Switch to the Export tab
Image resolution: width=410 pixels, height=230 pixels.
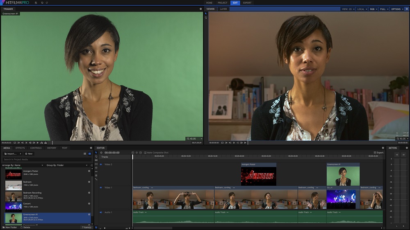coord(247,3)
